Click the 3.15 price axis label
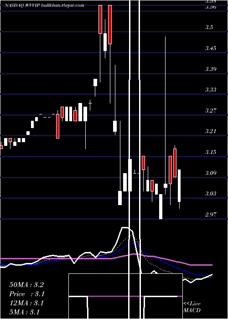228x319 pixels. (211, 152)
